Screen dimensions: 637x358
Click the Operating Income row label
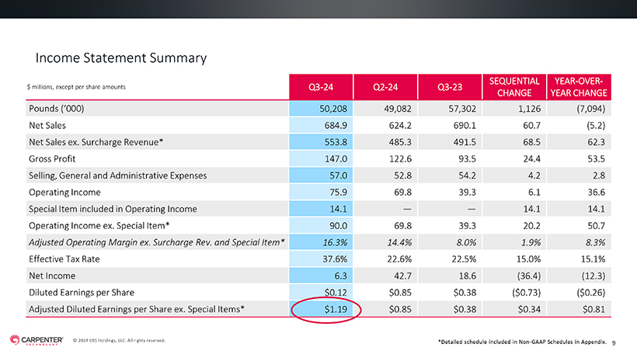point(64,193)
